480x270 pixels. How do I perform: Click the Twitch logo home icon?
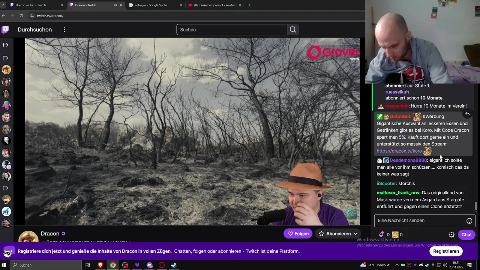(x=5, y=30)
